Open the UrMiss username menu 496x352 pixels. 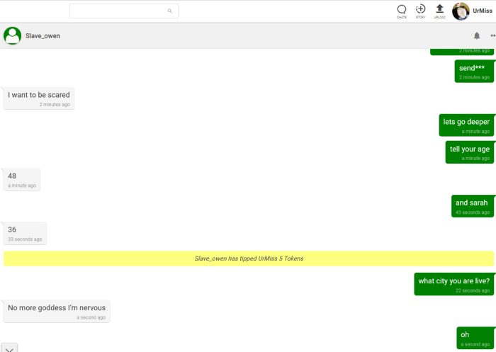click(483, 11)
